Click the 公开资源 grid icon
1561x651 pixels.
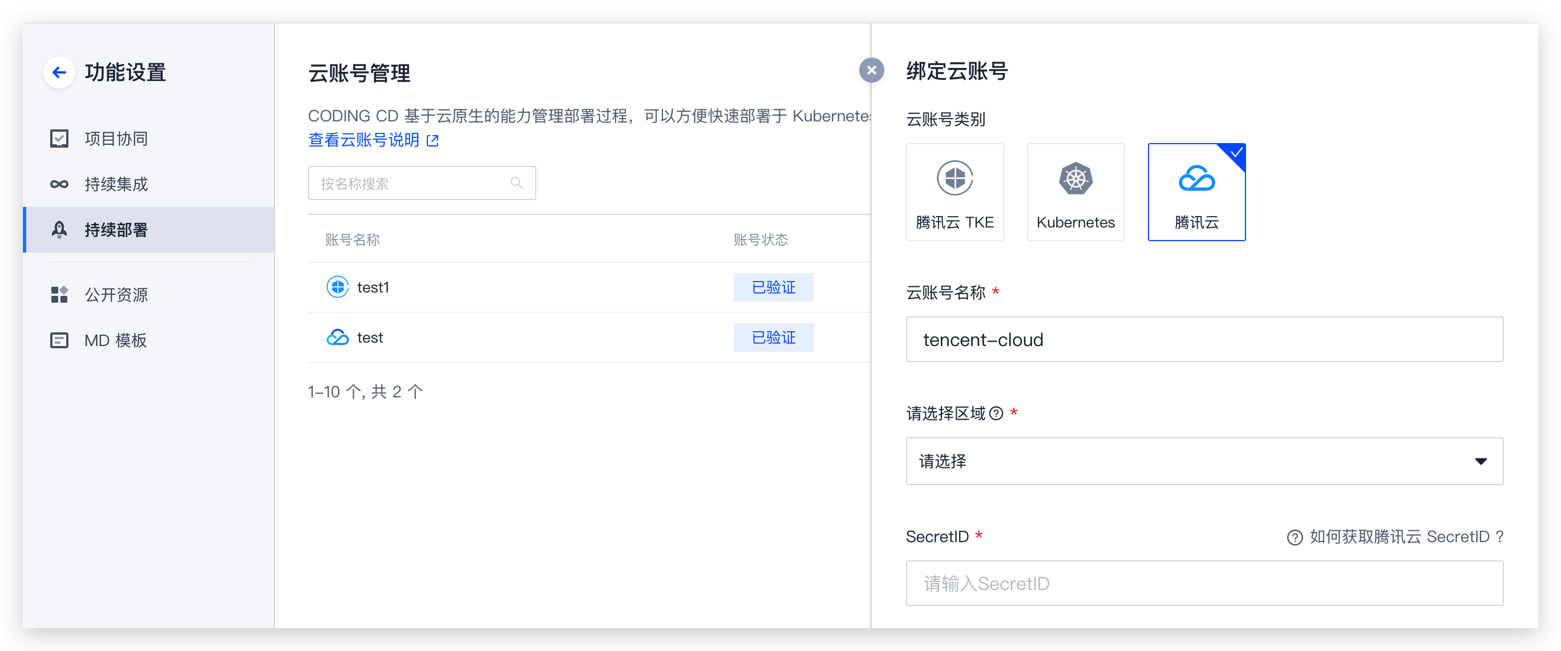tap(59, 295)
